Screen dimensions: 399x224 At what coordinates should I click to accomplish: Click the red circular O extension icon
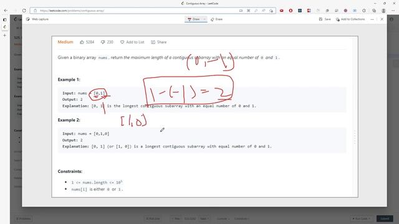[291, 11]
